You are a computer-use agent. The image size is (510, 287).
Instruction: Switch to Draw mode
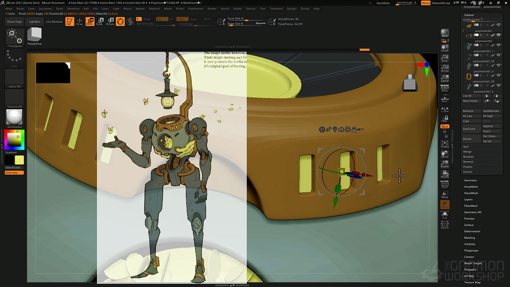pos(80,22)
